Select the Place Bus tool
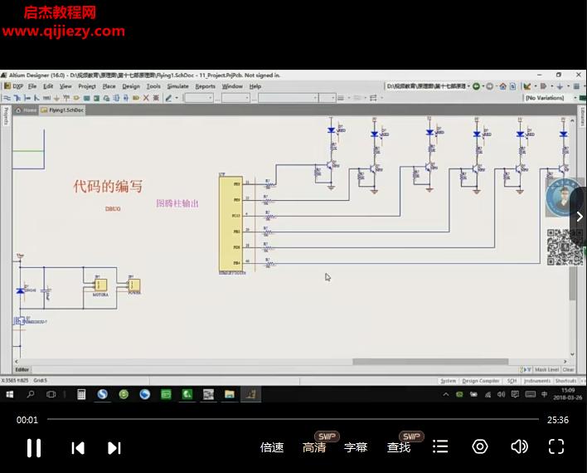Viewport: 587px width, 473px height. (17, 98)
